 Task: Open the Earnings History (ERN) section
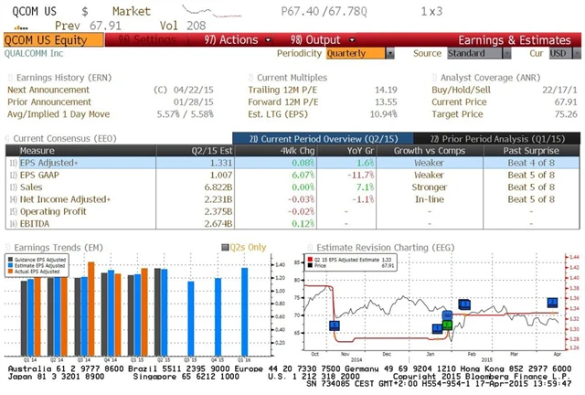pyautogui.click(x=66, y=77)
